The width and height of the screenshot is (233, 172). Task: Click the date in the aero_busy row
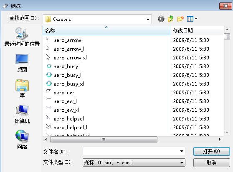pos(191,66)
